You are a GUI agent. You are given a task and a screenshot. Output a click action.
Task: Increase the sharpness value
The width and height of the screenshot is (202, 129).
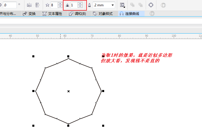pos(80,4)
